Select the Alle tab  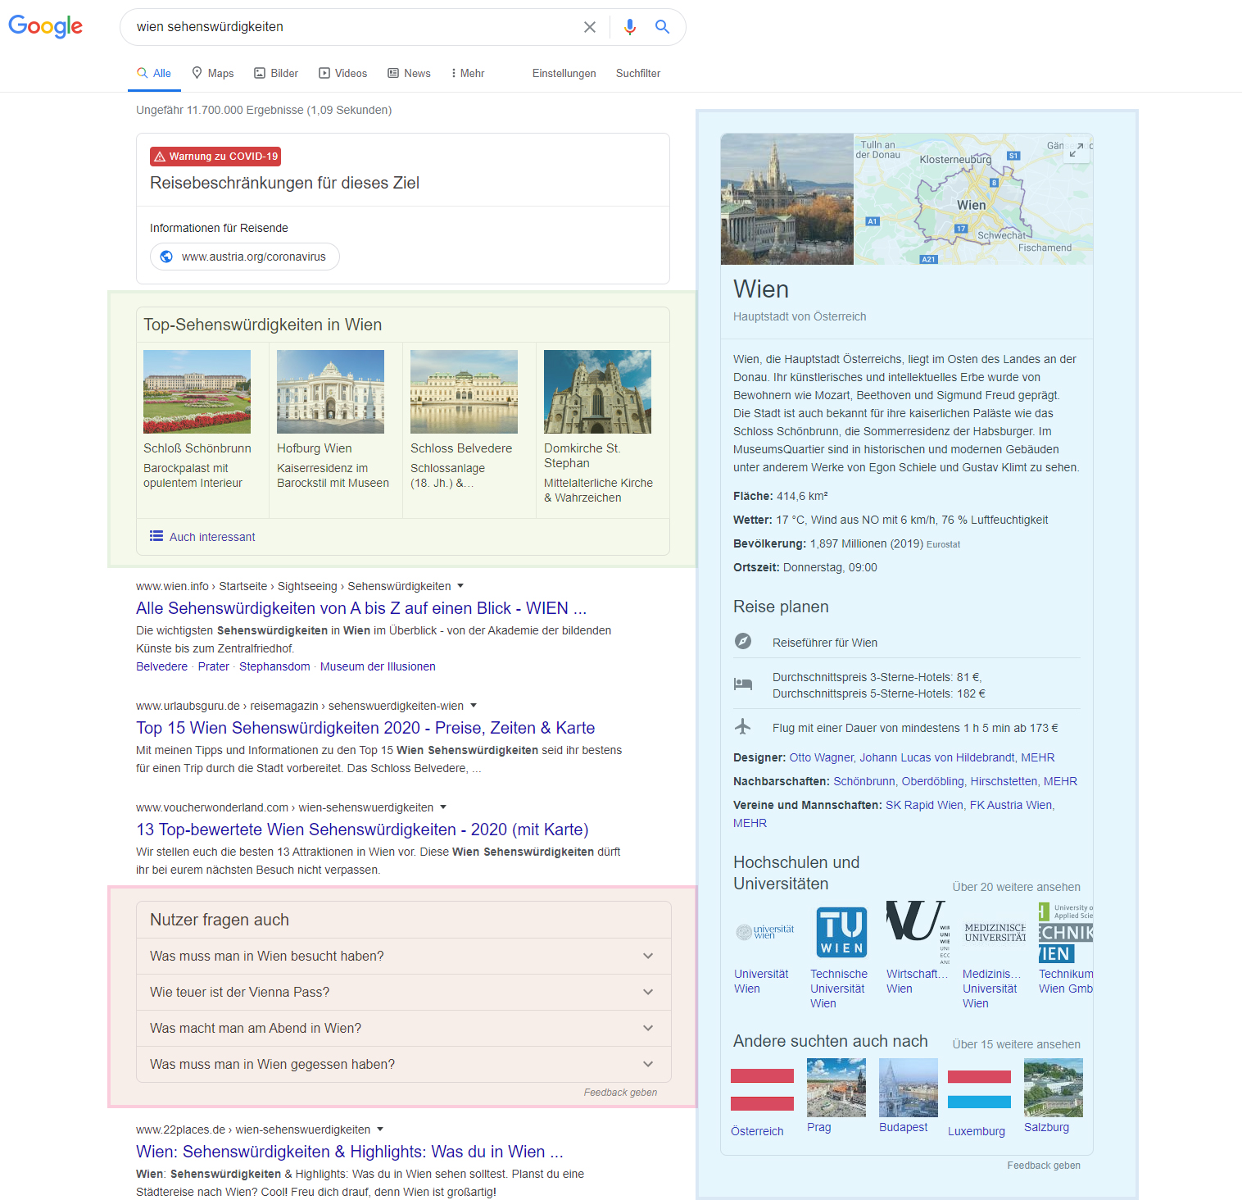pos(154,73)
